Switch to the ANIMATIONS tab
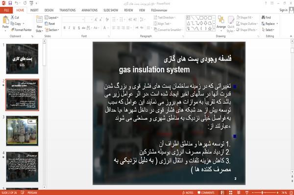 90,10
